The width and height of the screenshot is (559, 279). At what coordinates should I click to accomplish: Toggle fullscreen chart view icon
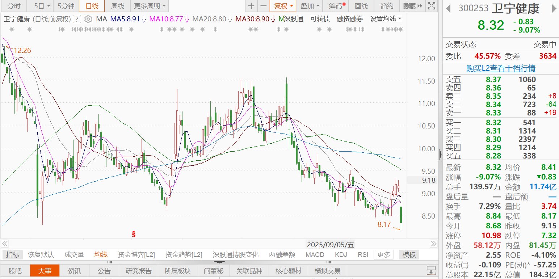coord(431,6)
